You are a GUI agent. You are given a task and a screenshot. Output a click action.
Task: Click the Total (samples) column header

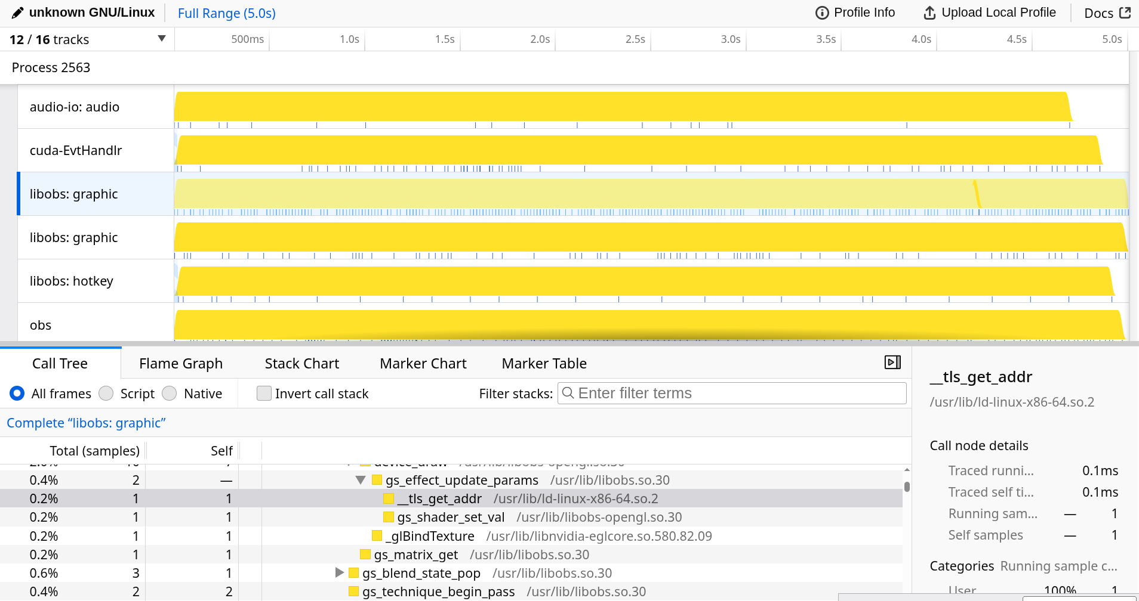(x=95, y=451)
